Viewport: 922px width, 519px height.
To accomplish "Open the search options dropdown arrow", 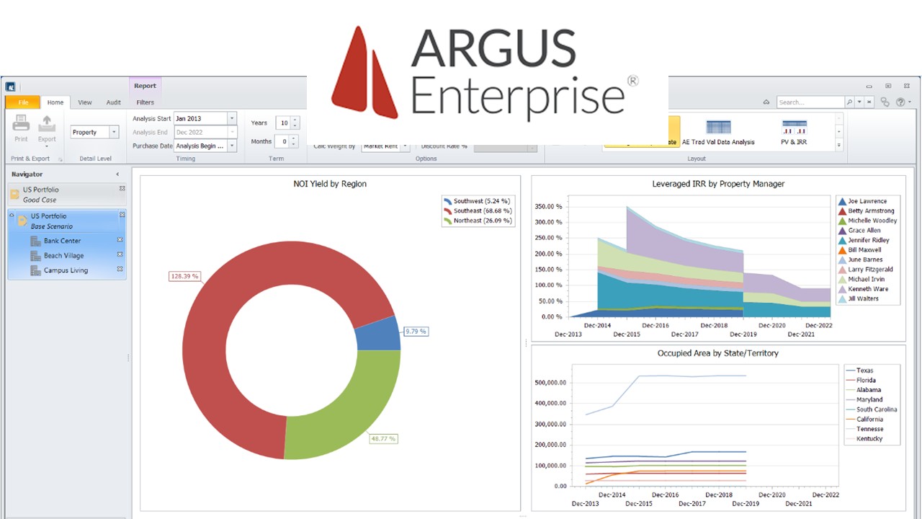I will coord(859,102).
